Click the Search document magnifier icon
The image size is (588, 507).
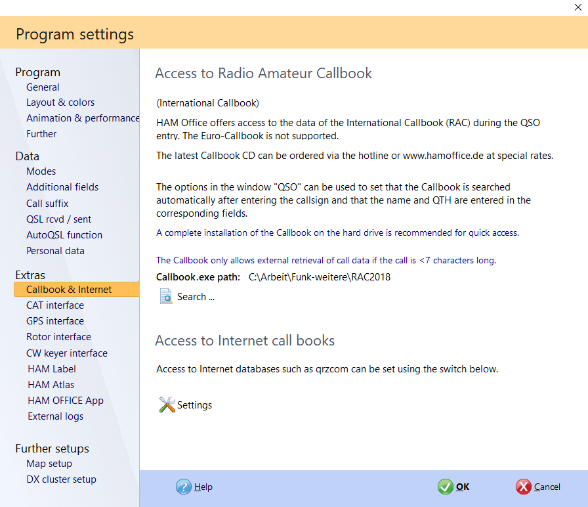(166, 296)
